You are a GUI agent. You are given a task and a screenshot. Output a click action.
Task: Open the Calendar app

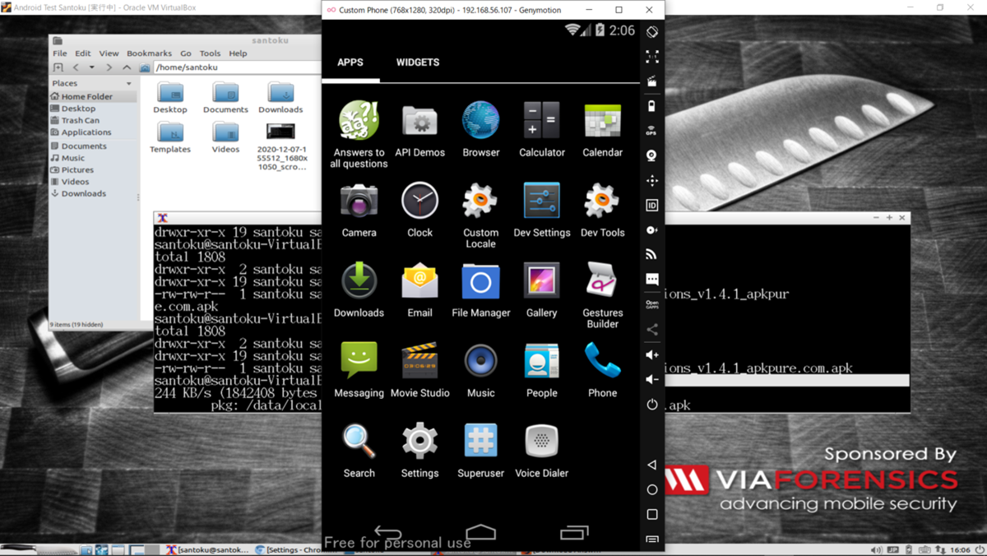[x=602, y=129]
